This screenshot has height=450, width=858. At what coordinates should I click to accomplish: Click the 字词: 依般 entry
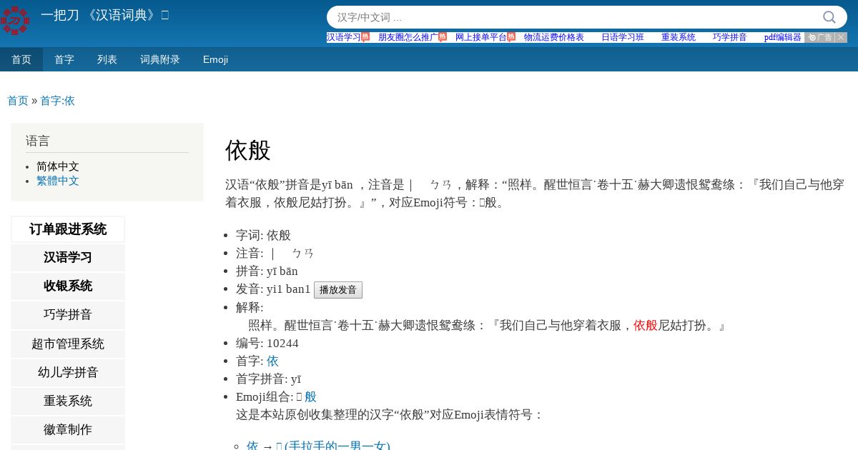pos(263,235)
